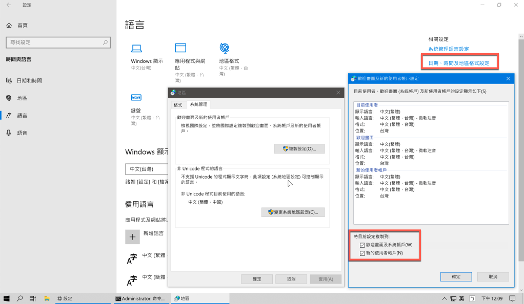Open Task View on the taskbar
Viewport: 524px width, 304px height.
pyautogui.click(x=32, y=298)
